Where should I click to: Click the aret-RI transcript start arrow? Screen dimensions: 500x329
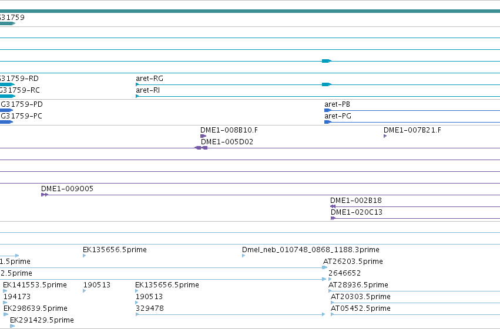point(137,96)
